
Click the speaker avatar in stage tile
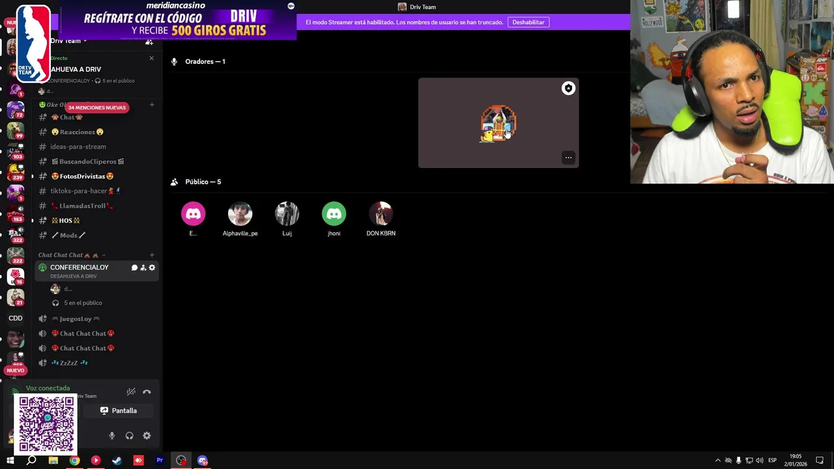click(x=498, y=123)
